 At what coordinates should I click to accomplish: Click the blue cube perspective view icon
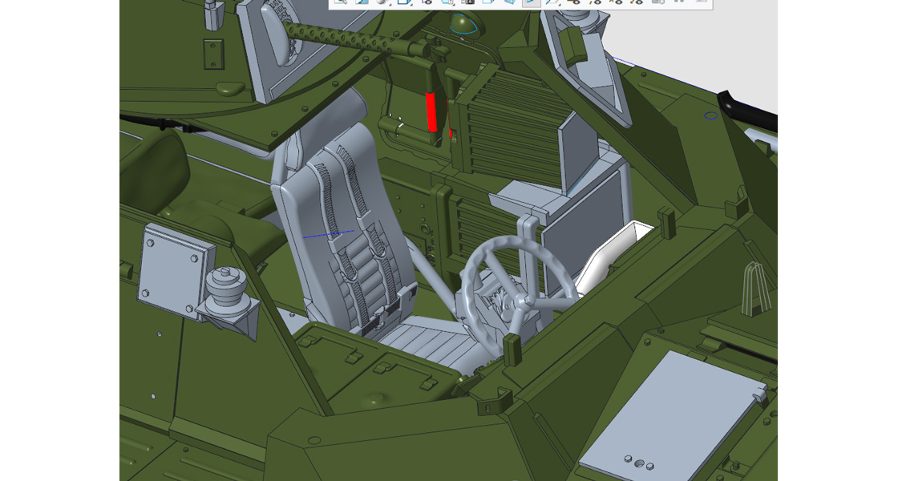point(509,2)
